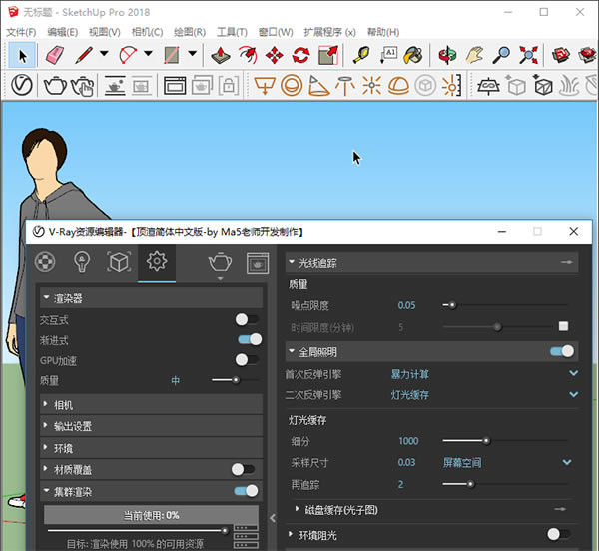Open the 编辑(E) menu

[63, 32]
